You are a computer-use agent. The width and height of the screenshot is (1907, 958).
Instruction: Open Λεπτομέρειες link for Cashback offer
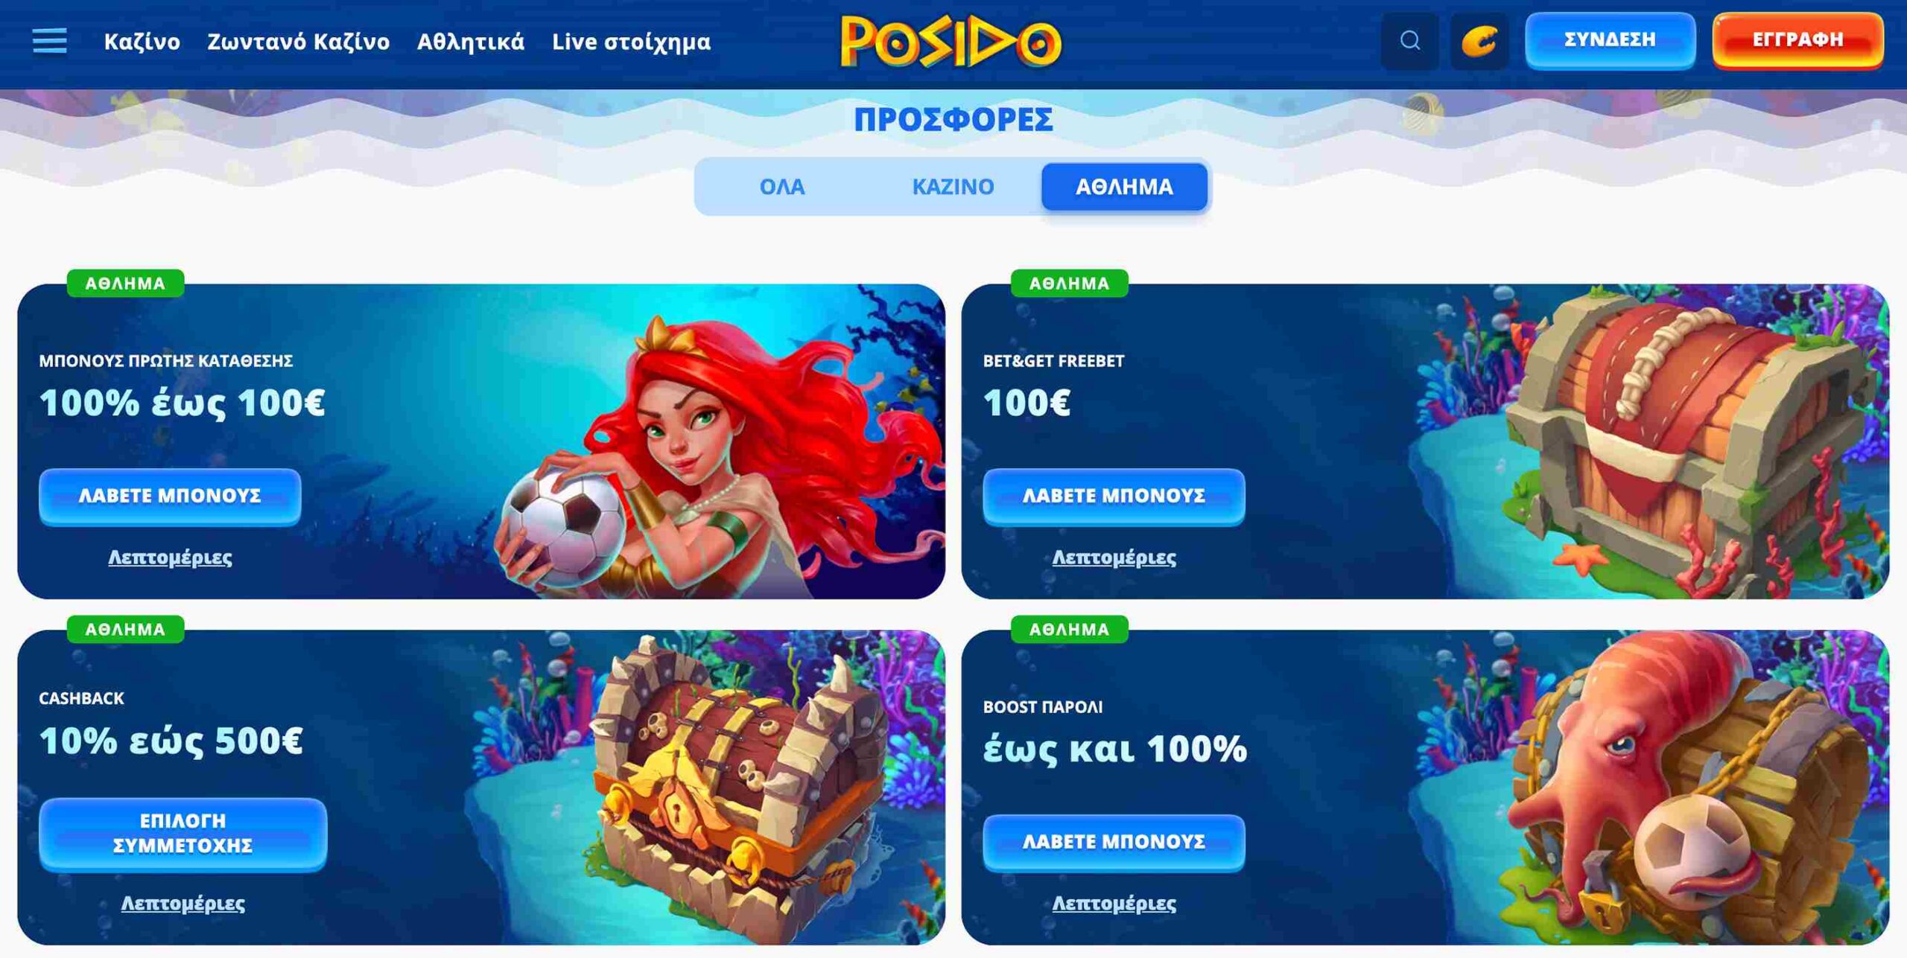click(x=183, y=903)
